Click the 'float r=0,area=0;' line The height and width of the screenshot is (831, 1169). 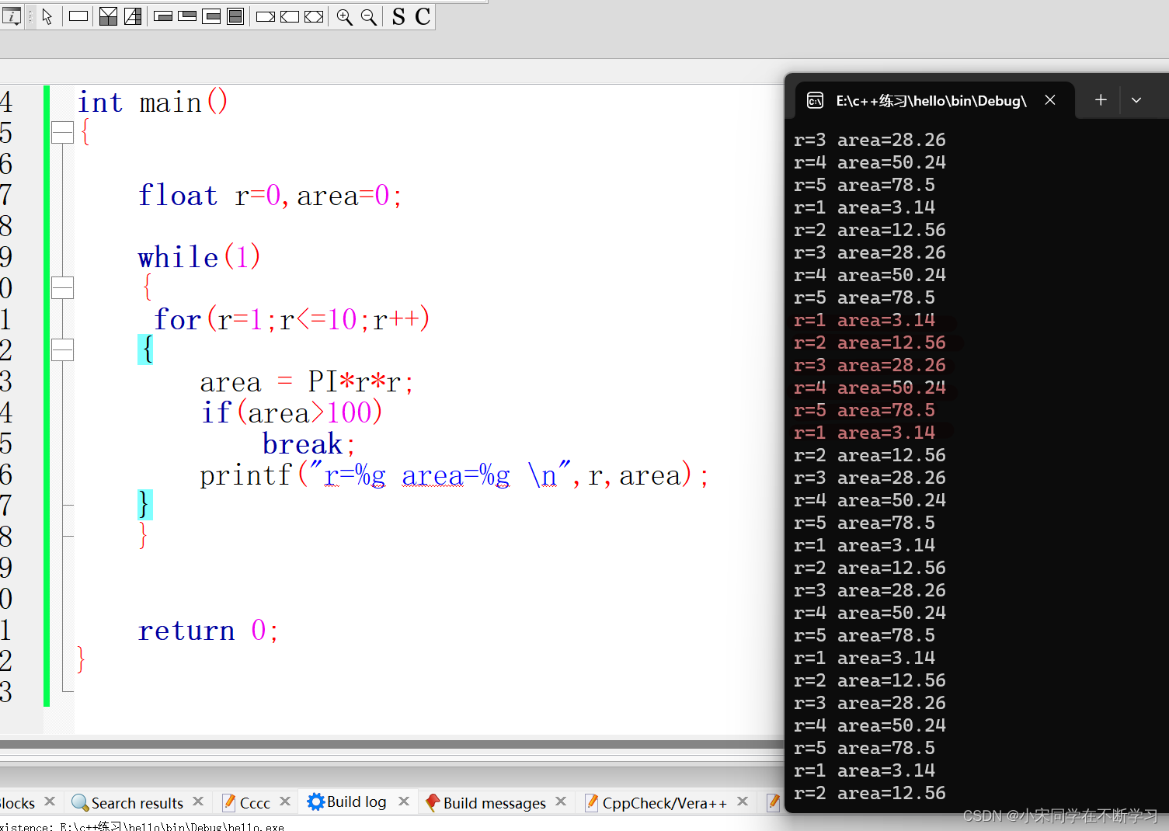point(270,195)
